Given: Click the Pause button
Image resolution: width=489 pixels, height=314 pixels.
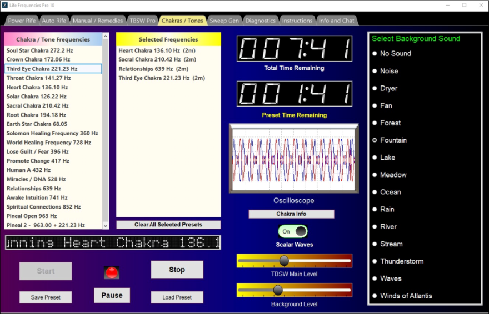Looking at the screenshot, I should (x=112, y=295).
